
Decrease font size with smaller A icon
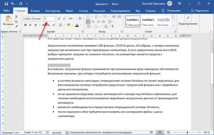(x=64, y=19)
